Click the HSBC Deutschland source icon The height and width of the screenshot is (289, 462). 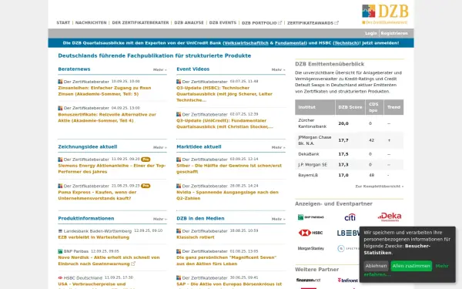point(60,277)
